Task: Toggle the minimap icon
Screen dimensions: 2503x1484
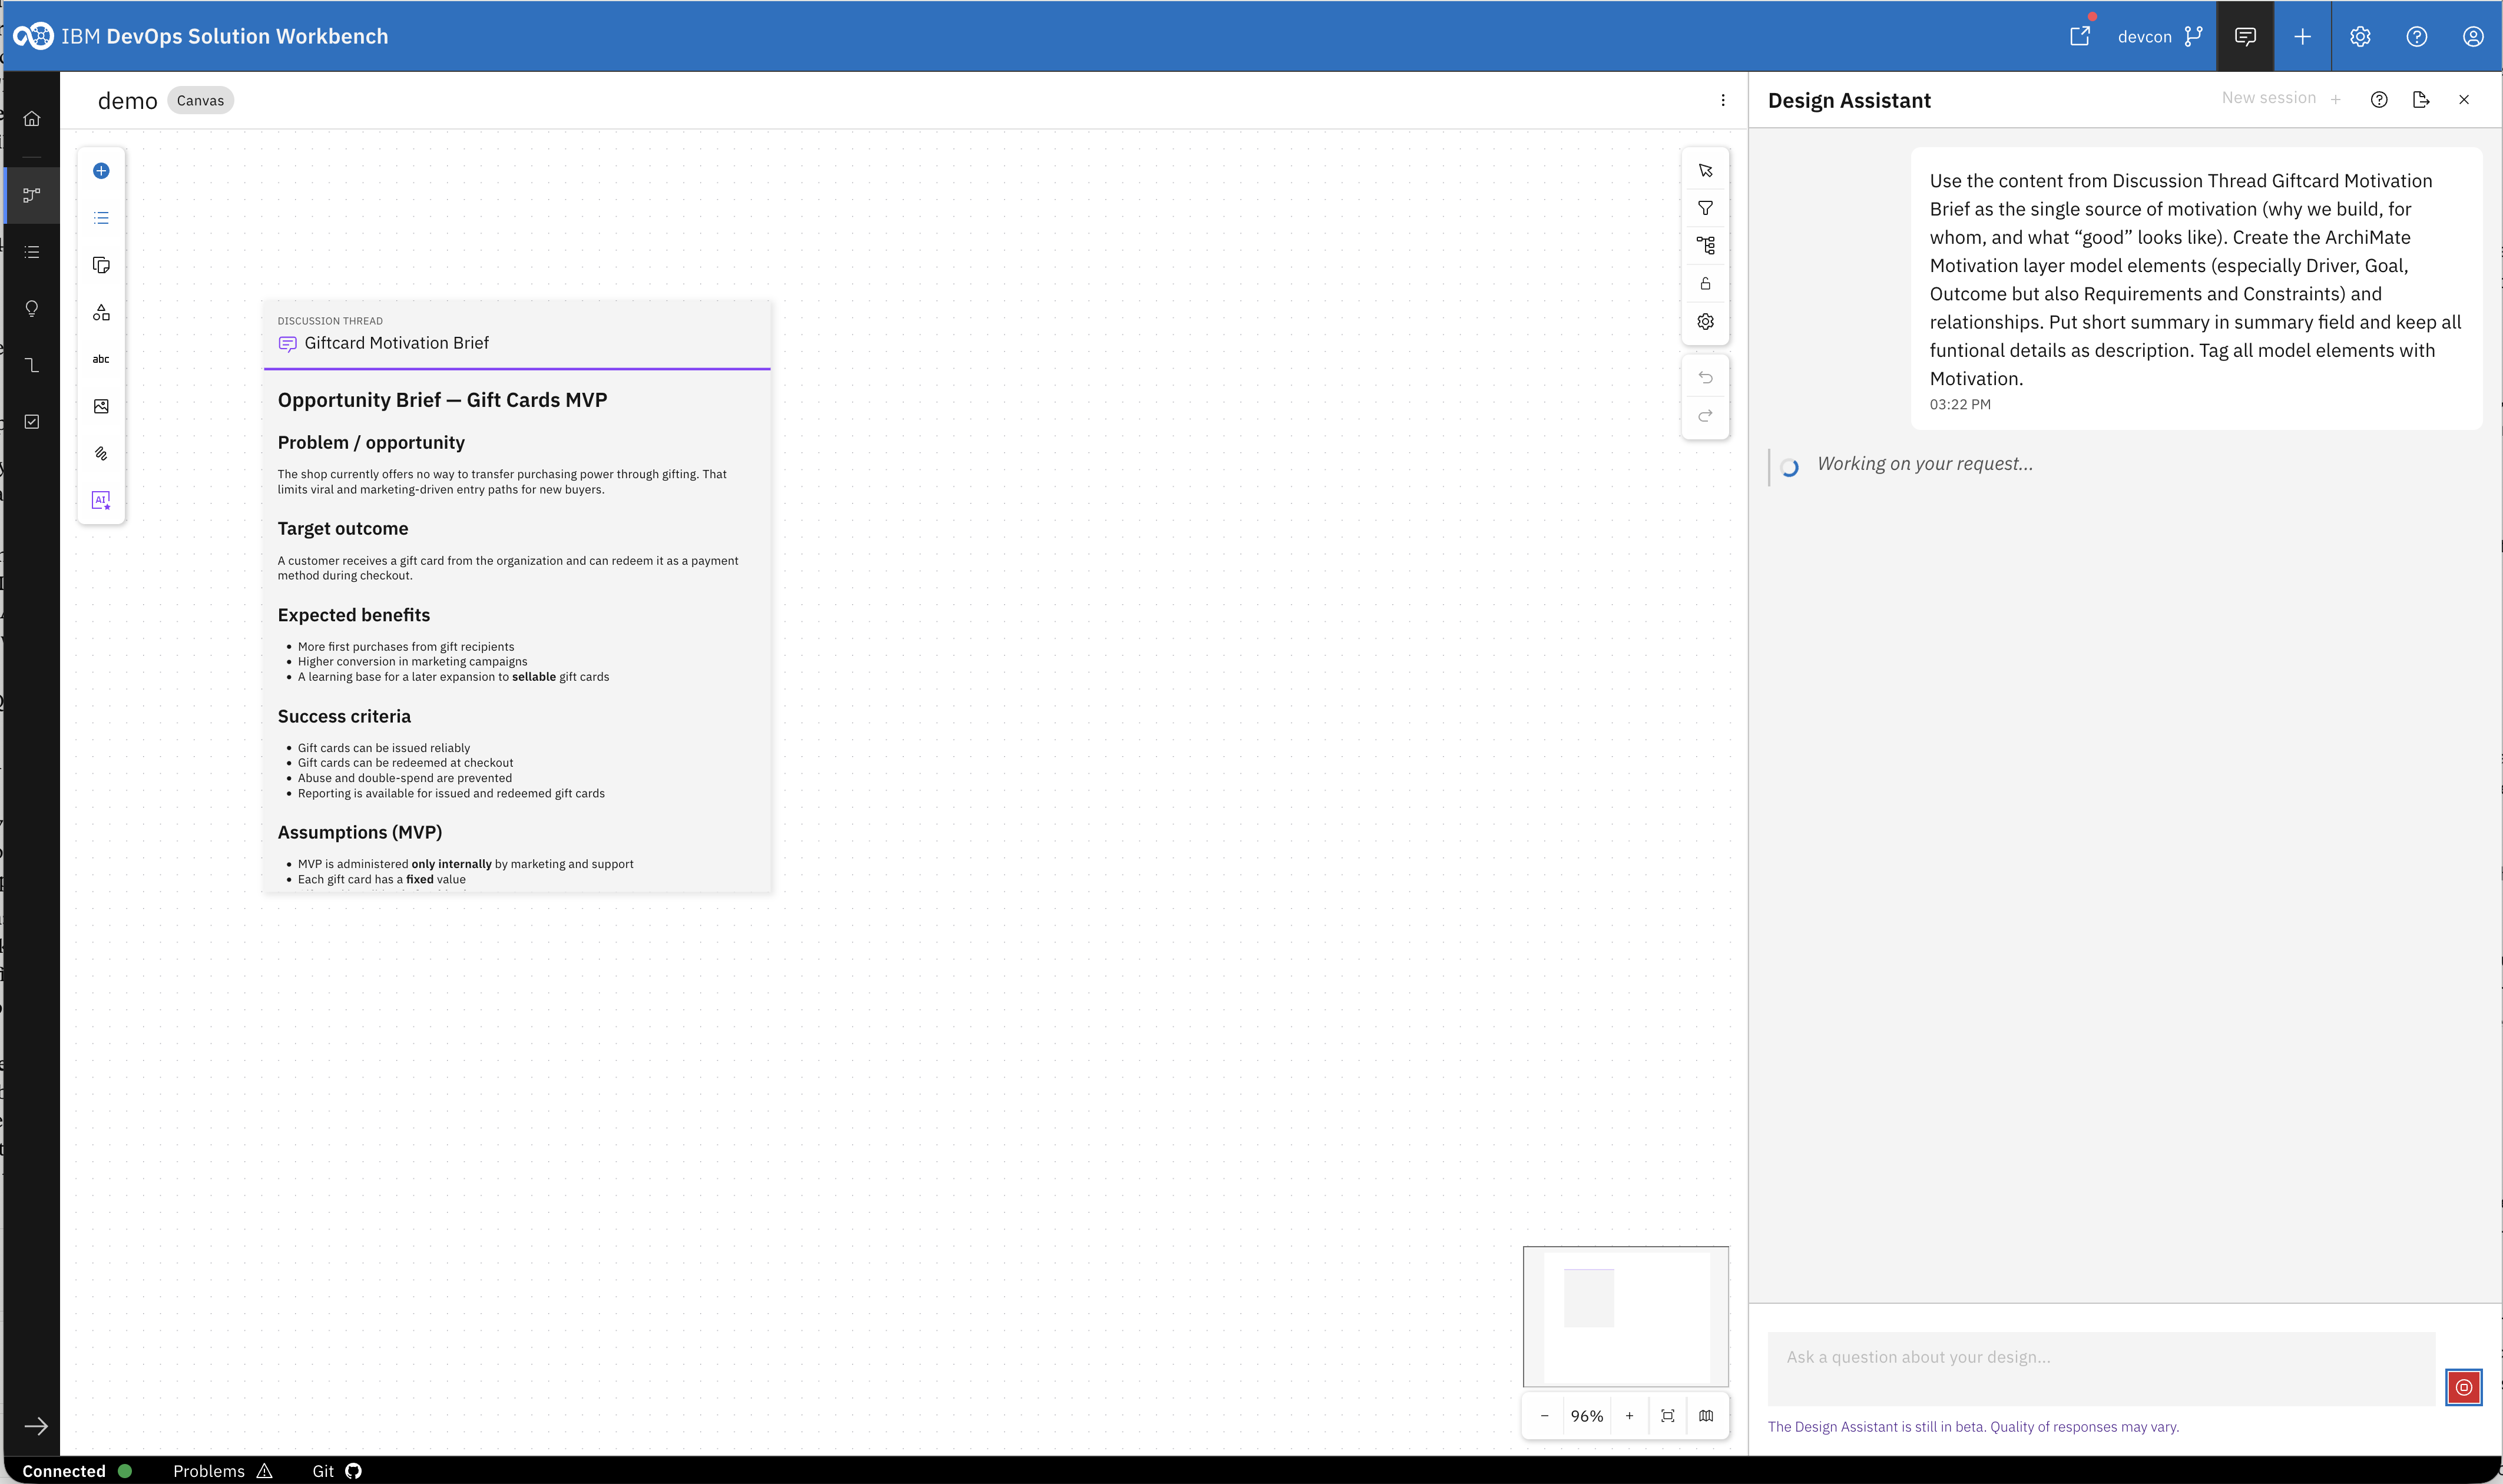Action: point(1705,1416)
